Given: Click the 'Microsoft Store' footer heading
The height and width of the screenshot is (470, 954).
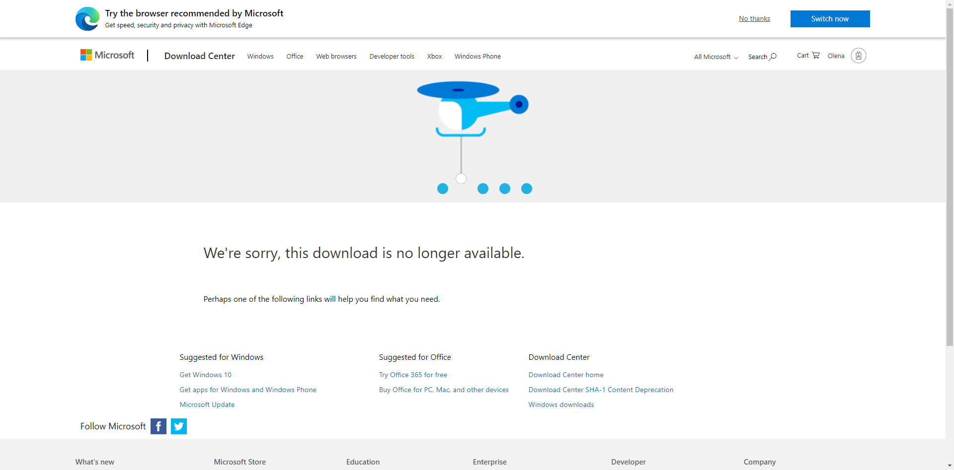Looking at the screenshot, I should tap(240, 462).
